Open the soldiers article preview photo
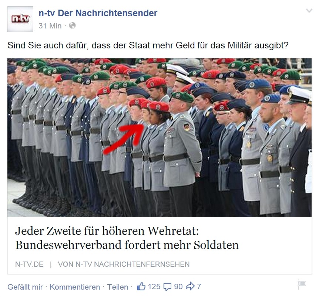319x297 pixels. (x=159, y=138)
